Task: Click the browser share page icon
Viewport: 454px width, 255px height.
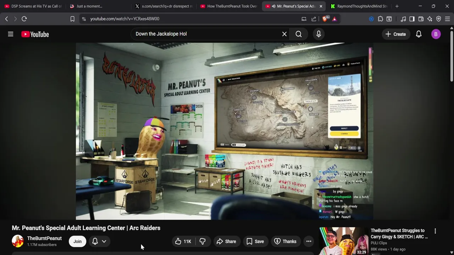Action: [x=314, y=19]
